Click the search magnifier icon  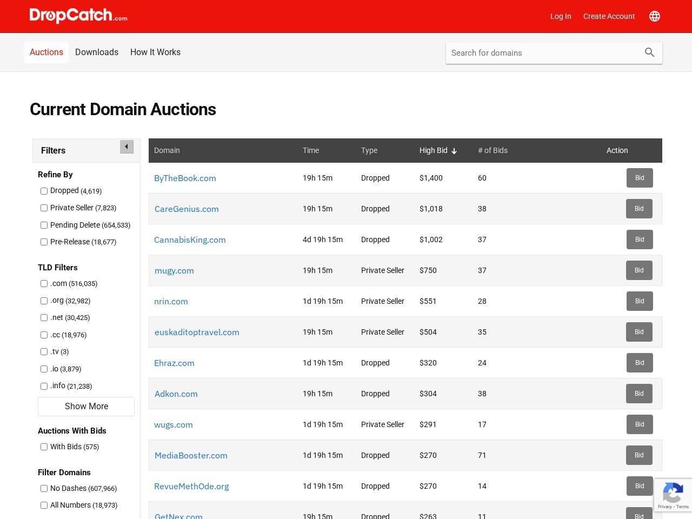click(x=649, y=52)
